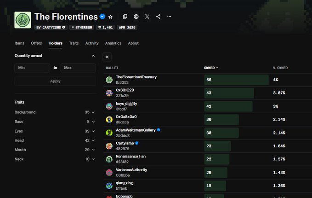Click the 1.64% owned value
Image resolution: width=312 pixels, height=198 pixels.
pyautogui.click(x=279, y=146)
